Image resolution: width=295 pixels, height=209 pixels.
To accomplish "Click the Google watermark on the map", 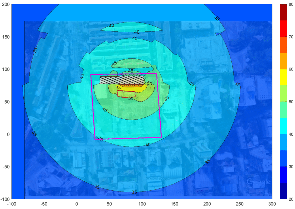I will pyautogui.click(x=258, y=182).
